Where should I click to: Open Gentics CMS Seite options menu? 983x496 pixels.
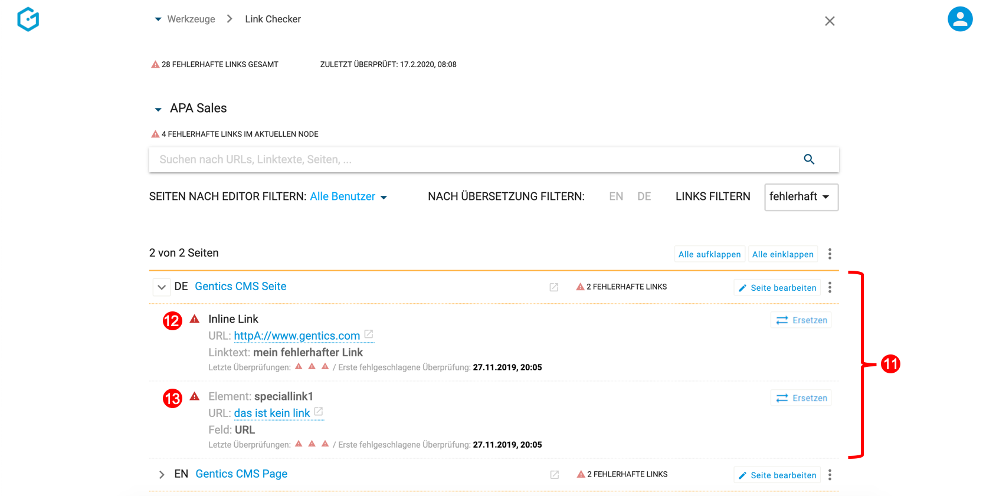pyautogui.click(x=830, y=287)
